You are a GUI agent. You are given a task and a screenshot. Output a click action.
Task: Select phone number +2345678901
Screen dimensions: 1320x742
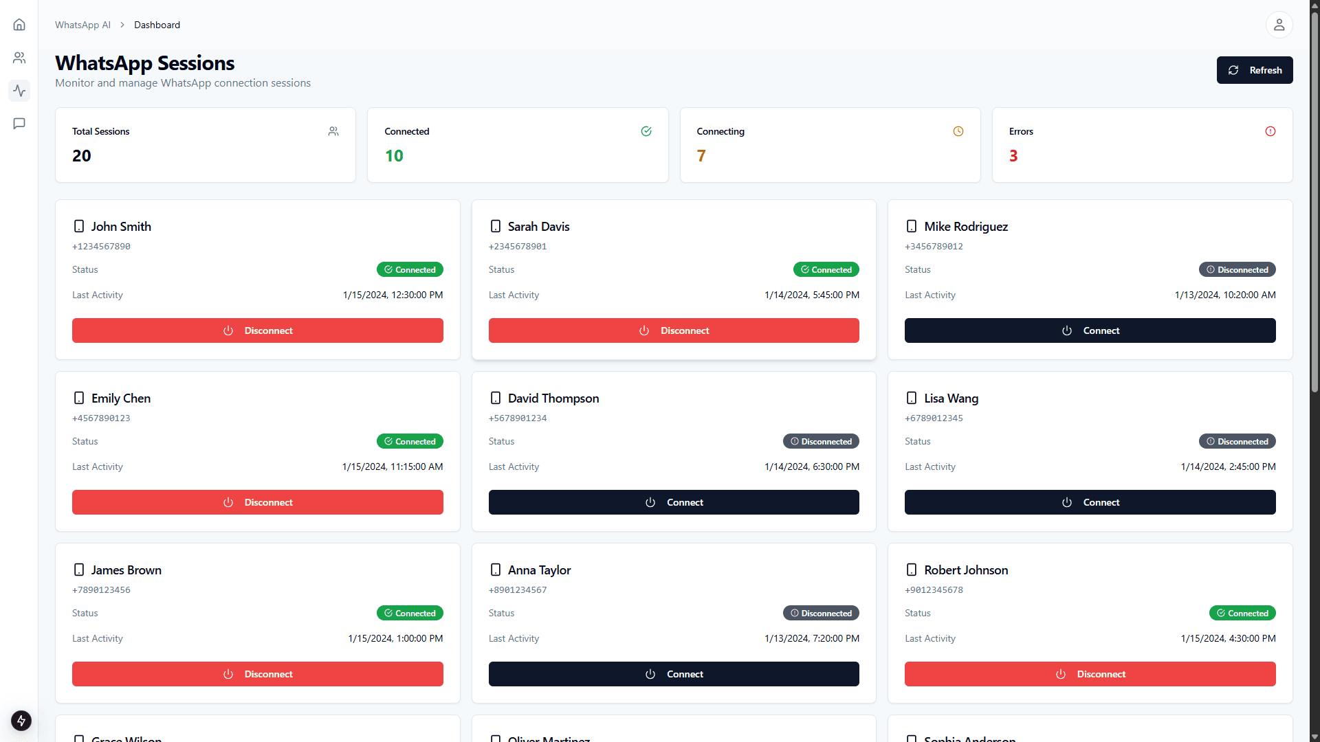(518, 246)
